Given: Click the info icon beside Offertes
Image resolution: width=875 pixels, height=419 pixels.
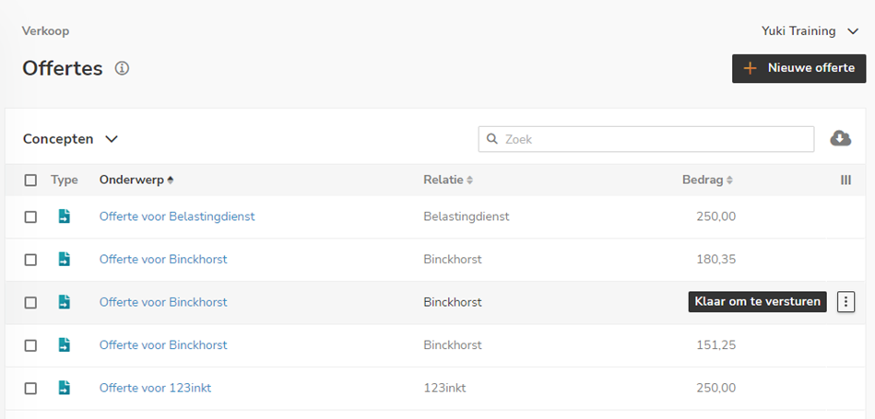Looking at the screenshot, I should click(x=122, y=68).
